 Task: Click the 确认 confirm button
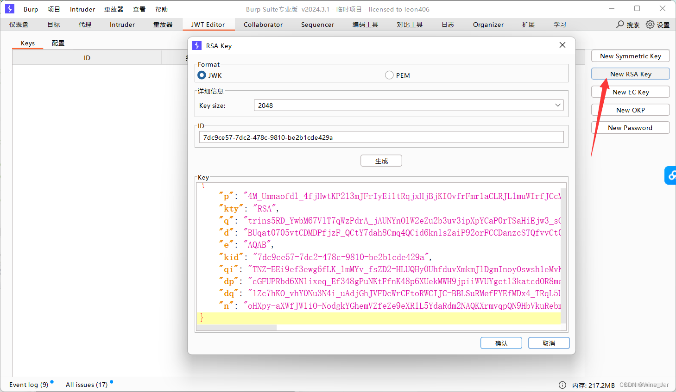501,343
